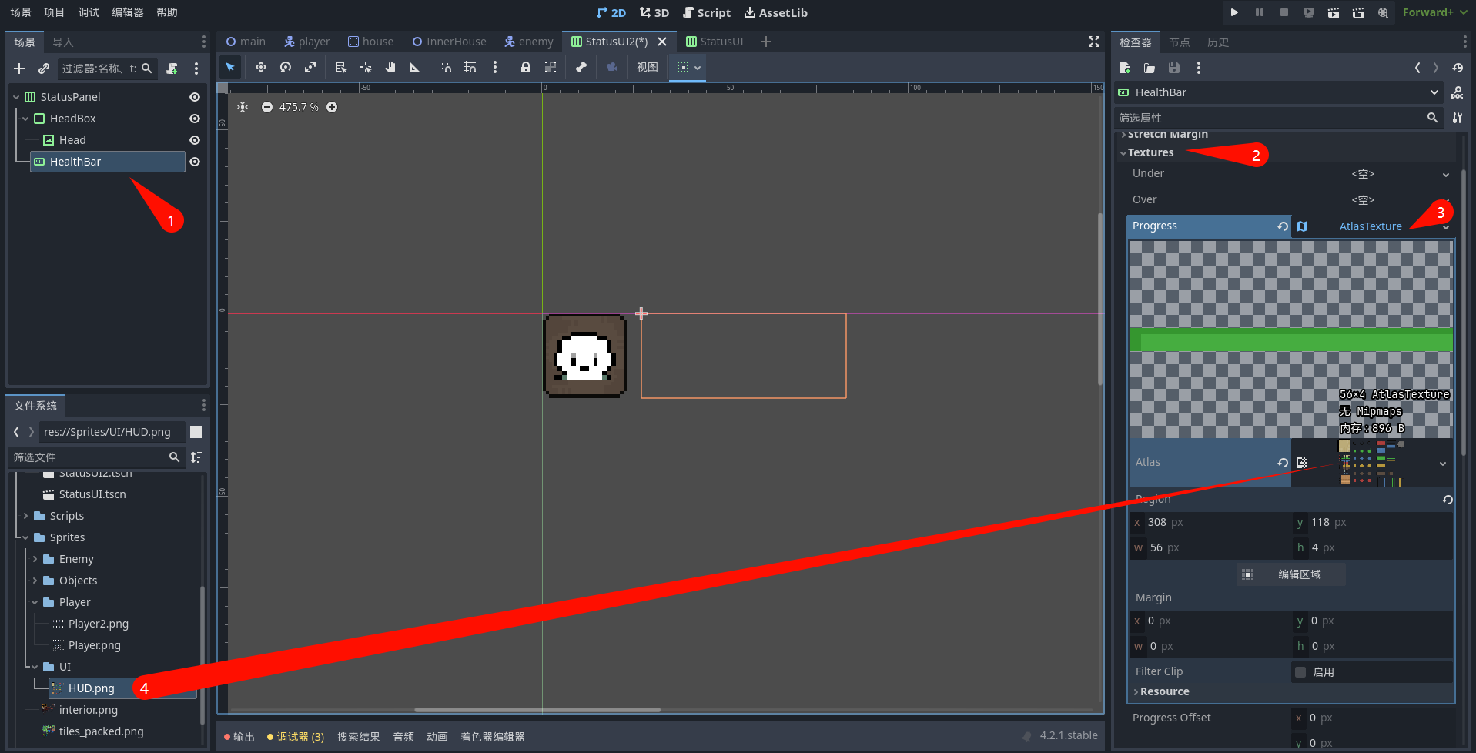Click the 编辑区域 edit region button
The width and height of the screenshot is (1476, 753).
click(x=1291, y=574)
